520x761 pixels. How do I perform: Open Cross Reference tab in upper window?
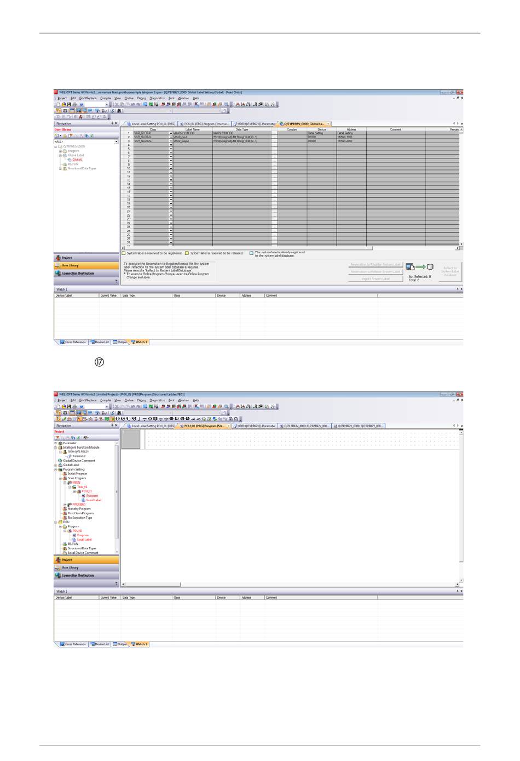point(73,342)
